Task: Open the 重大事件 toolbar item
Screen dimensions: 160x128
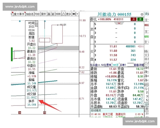Action: click(19, 14)
